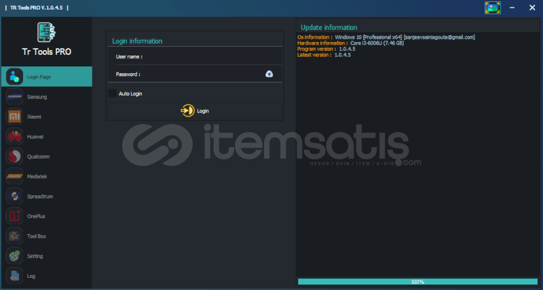Viewport: 543px width, 290px height.
Task: Click the Setting gear icon
Action: pyautogui.click(x=14, y=255)
